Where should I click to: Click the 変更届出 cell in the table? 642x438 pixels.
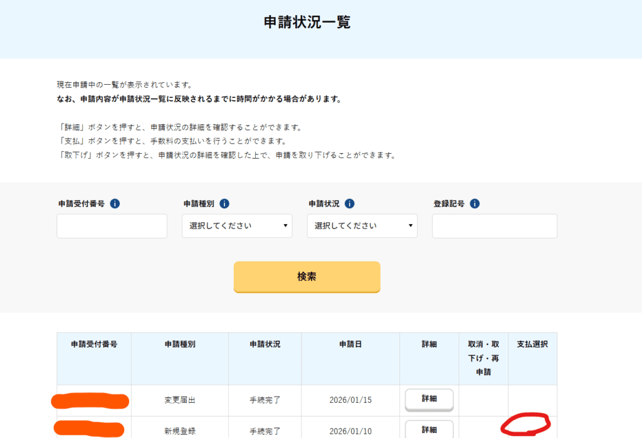tap(180, 400)
